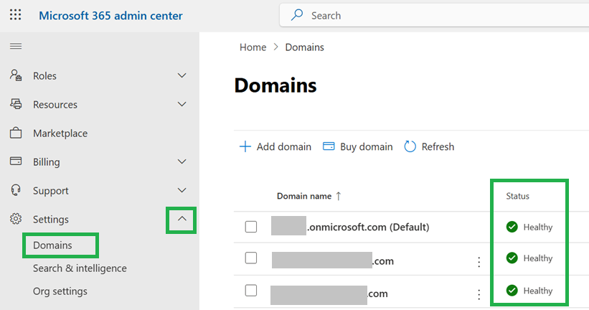Image resolution: width=589 pixels, height=310 pixels.
Task: Select Roles in the navigation
Action: pyautogui.click(x=44, y=76)
